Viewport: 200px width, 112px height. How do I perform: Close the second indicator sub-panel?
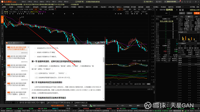147,71
